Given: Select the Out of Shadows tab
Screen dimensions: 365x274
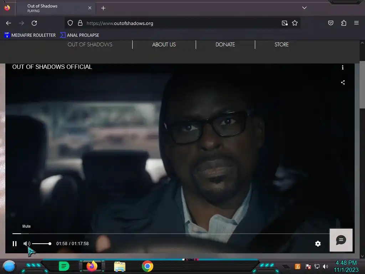Looking at the screenshot, I should [55, 8].
